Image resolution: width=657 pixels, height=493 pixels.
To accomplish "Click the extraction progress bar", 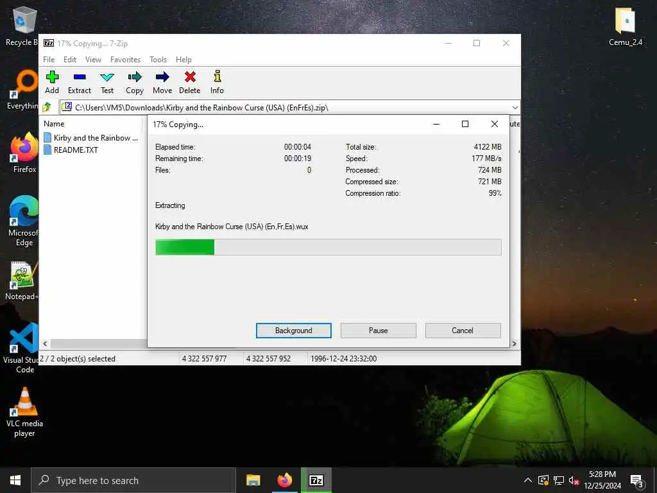I will tap(328, 247).
